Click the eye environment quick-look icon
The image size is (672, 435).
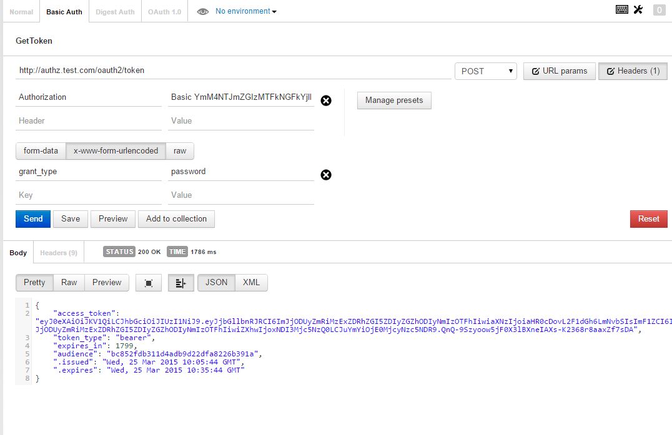pyautogui.click(x=202, y=11)
